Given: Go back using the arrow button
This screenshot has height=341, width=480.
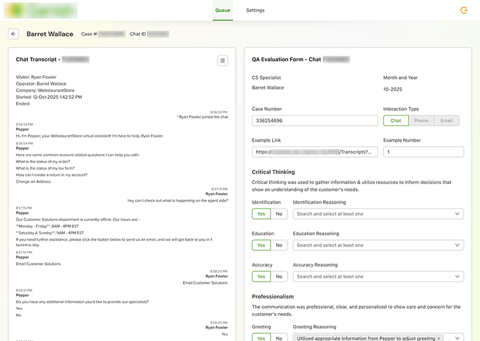Looking at the screenshot, I should point(13,34).
